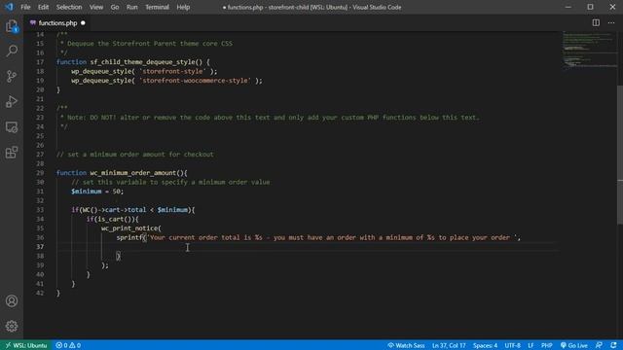Open the Selection menu
This screenshot has width=623, height=350.
[x=69, y=7]
